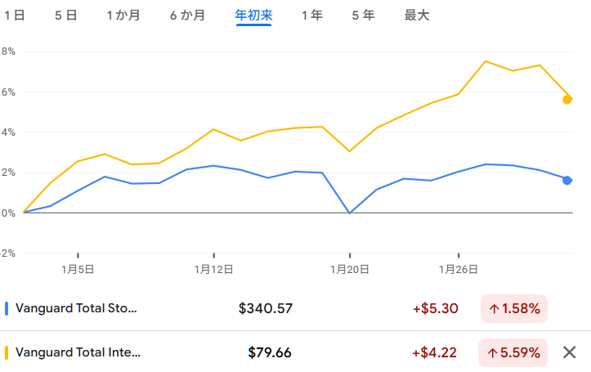Click the blue series color bar
This screenshot has height=372, width=591.
pyautogui.click(x=7, y=308)
